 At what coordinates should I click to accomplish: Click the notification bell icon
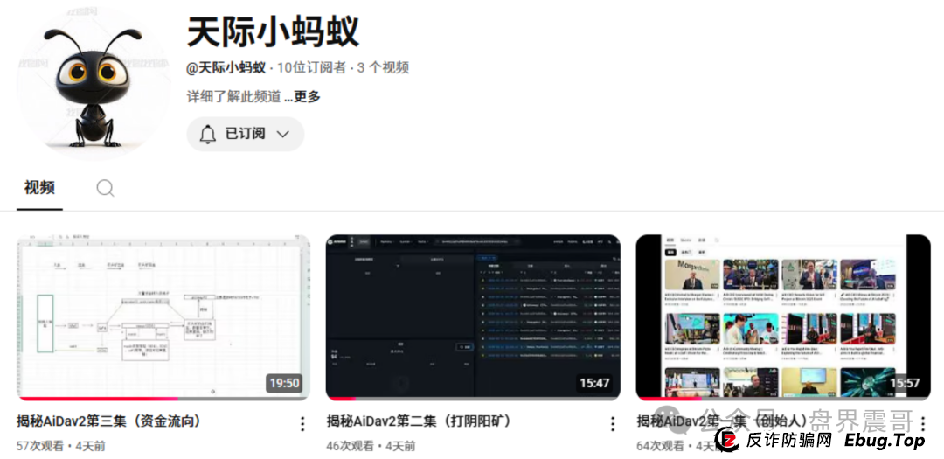pyautogui.click(x=208, y=134)
